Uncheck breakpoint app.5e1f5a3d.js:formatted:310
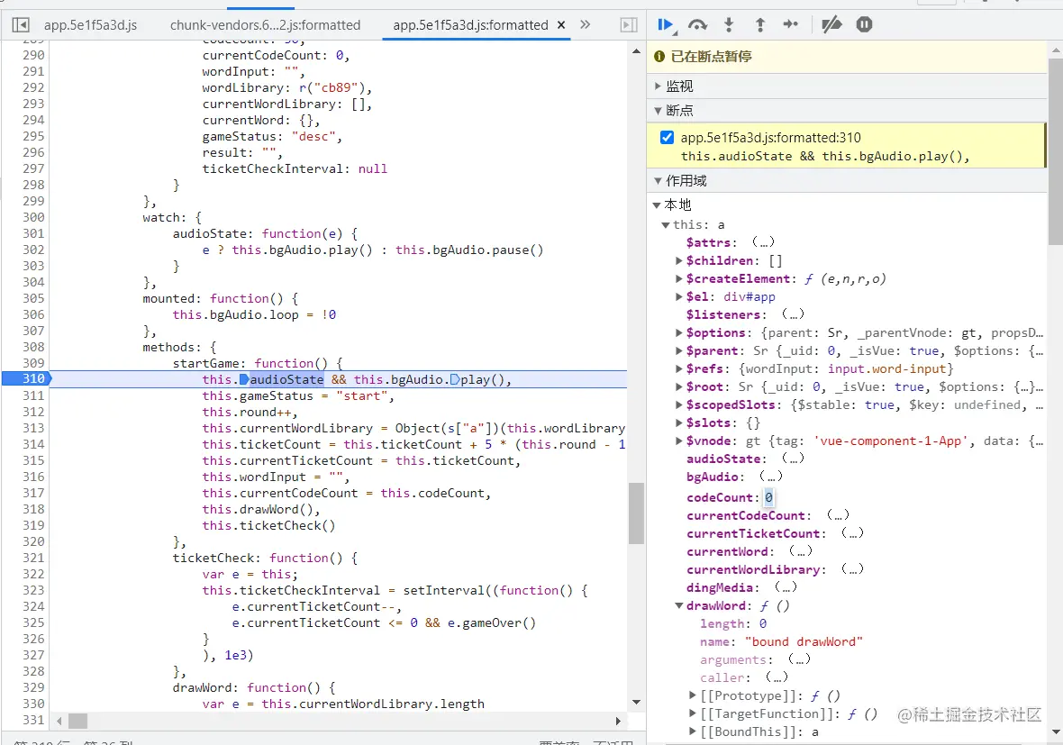The height and width of the screenshot is (745, 1063). click(x=668, y=138)
